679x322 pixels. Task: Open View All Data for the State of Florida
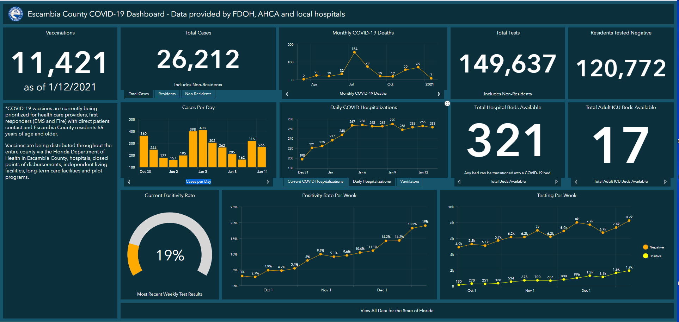(397, 311)
